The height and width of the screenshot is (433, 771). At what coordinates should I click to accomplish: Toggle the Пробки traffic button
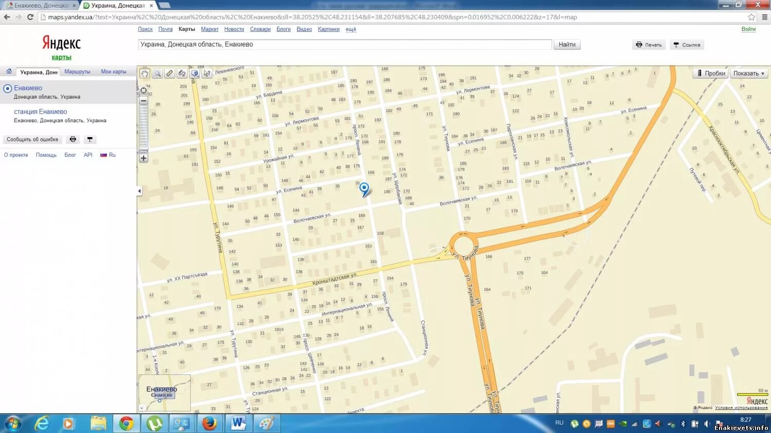710,73
